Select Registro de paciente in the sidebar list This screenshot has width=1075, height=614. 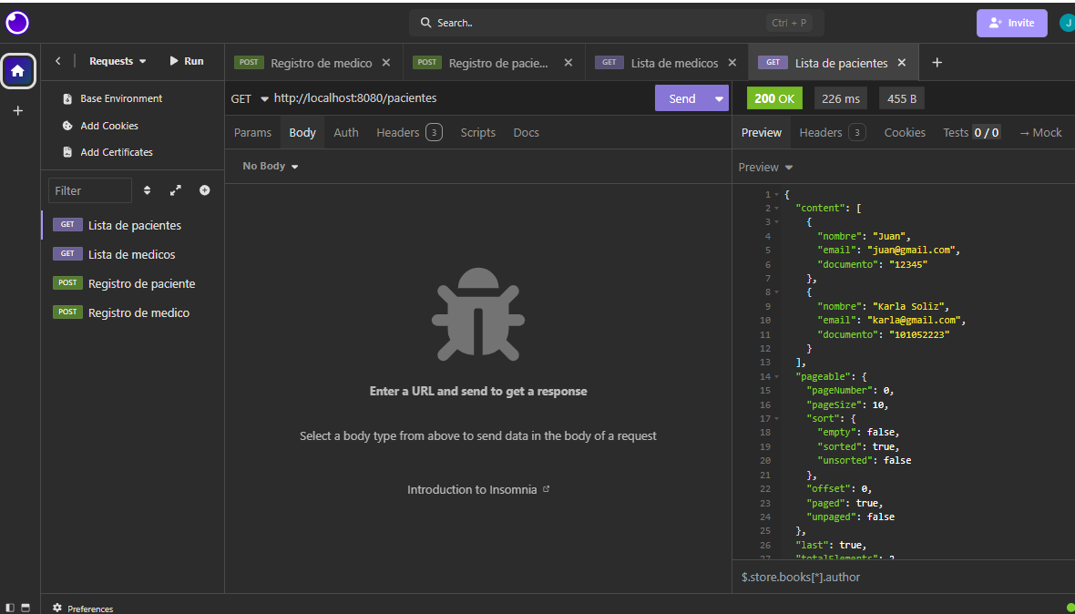[x=131, y=283]
